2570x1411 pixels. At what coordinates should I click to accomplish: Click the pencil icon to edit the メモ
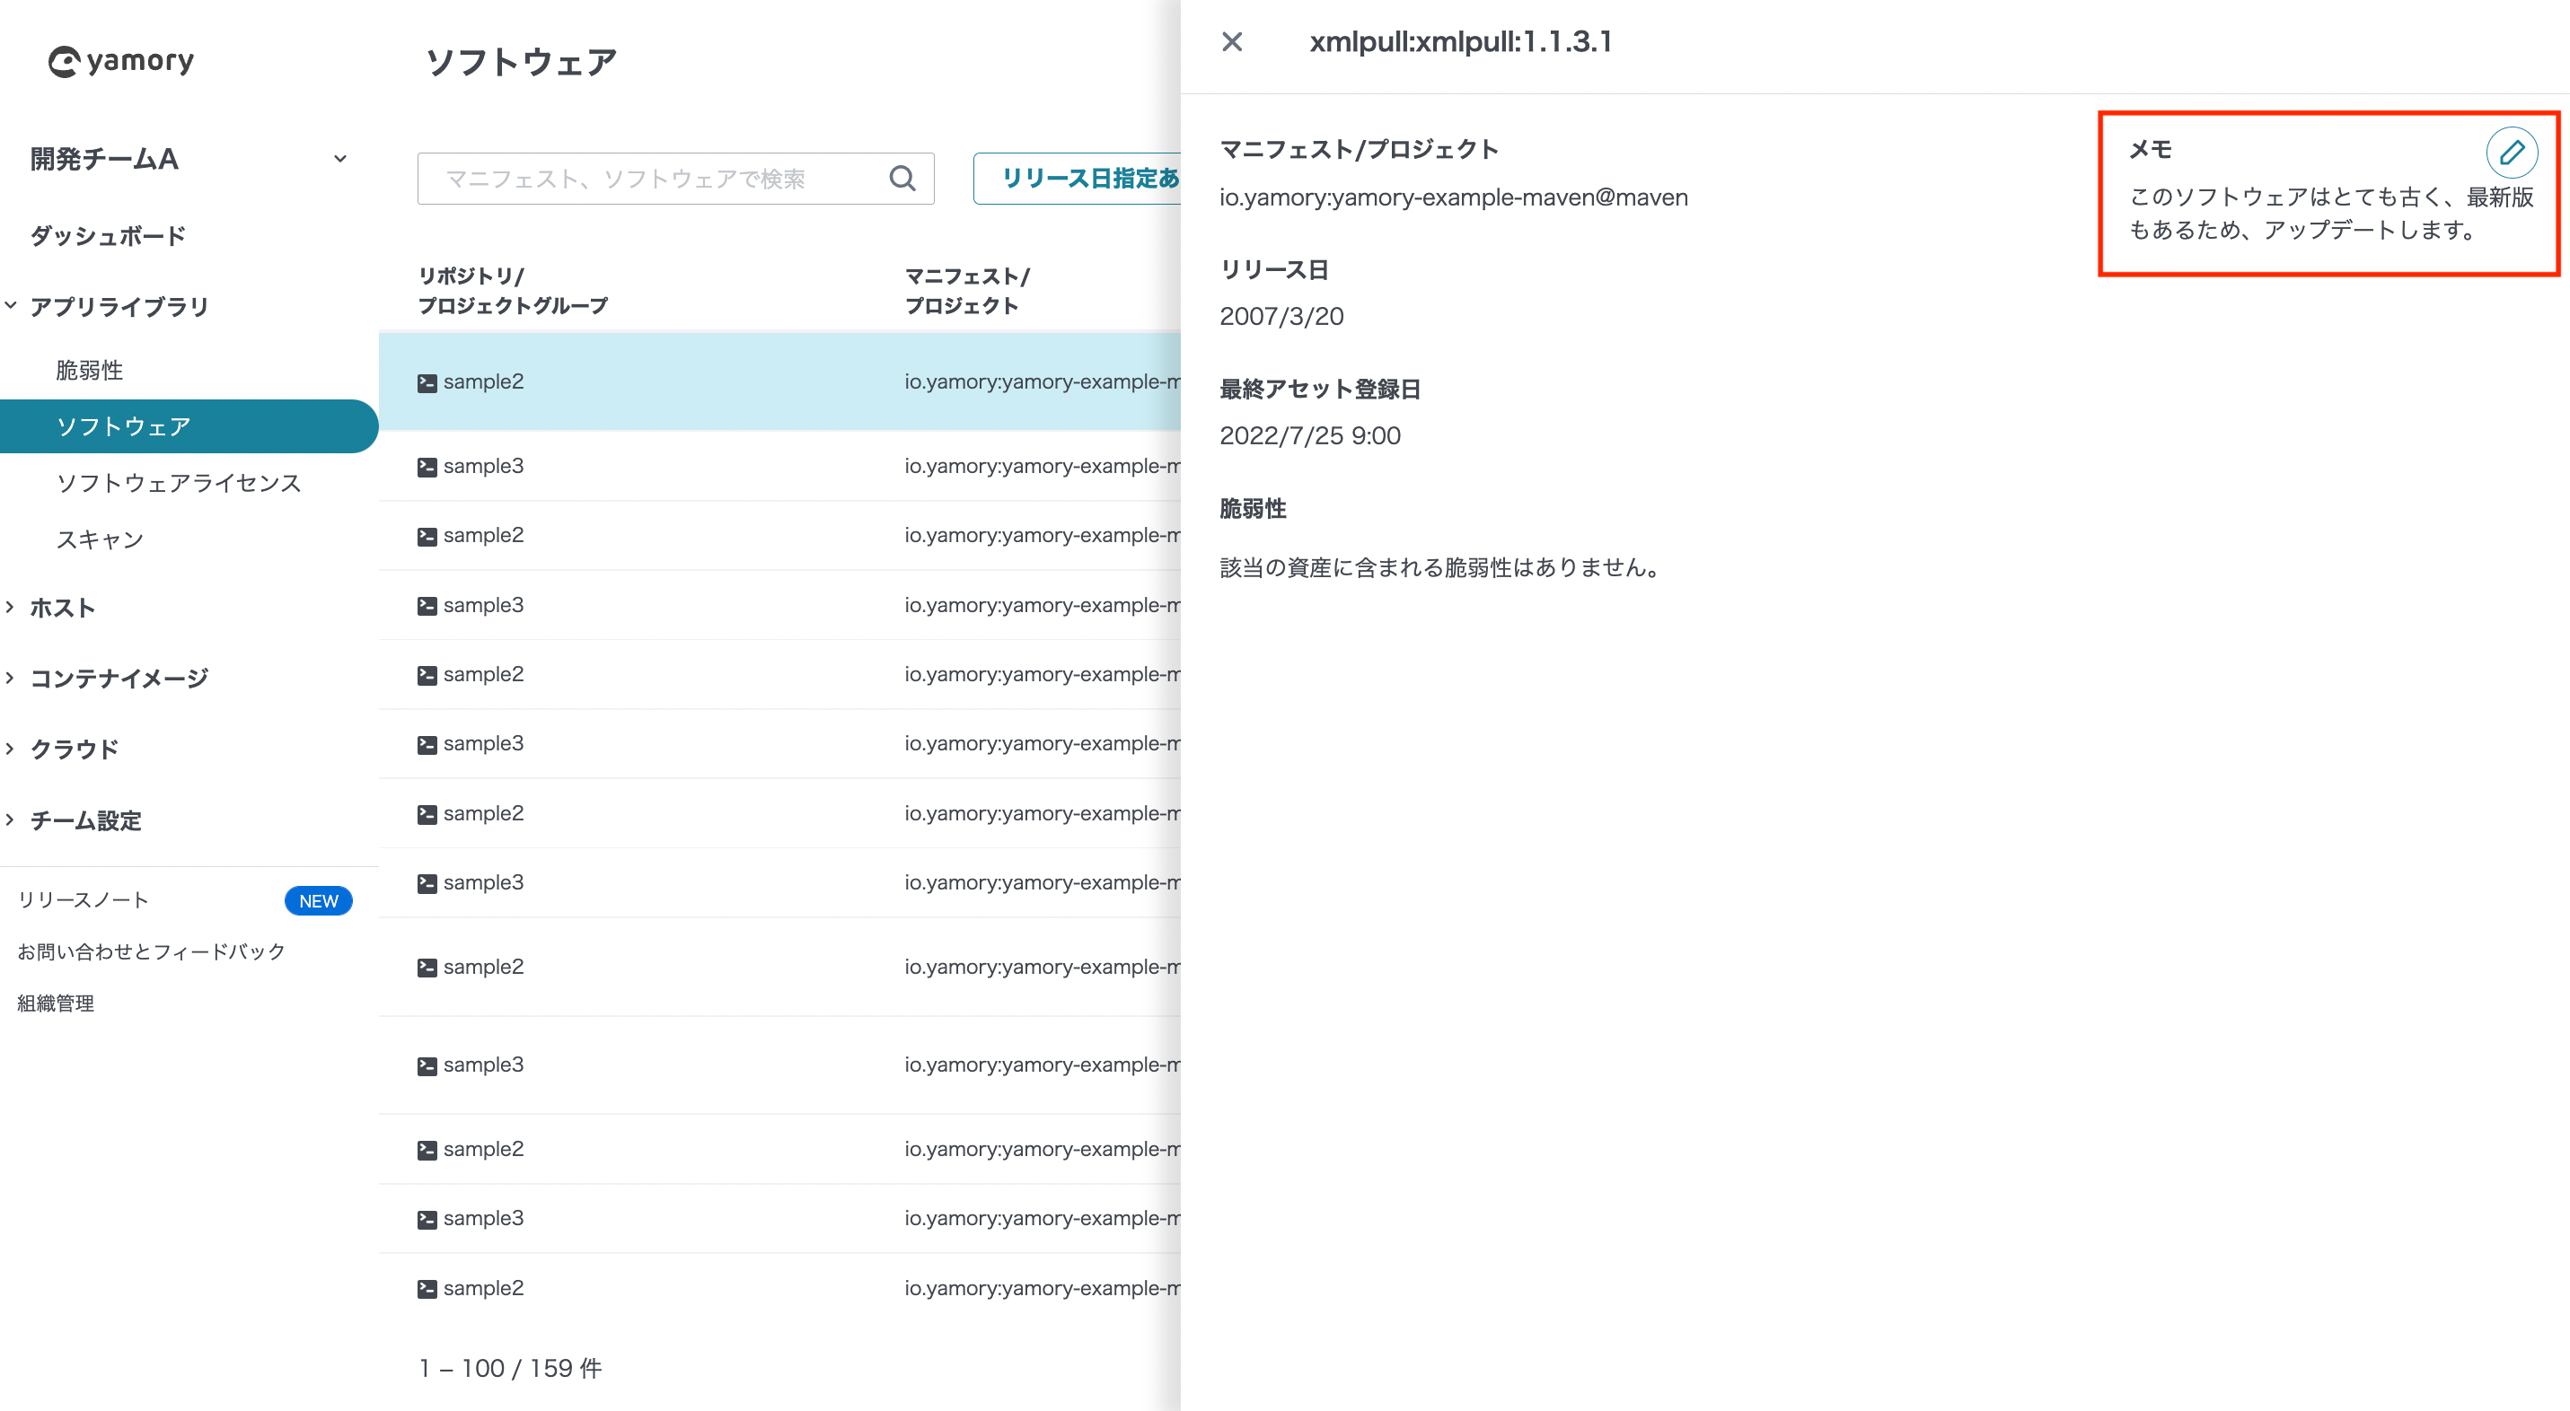(x=2513, y=153)
